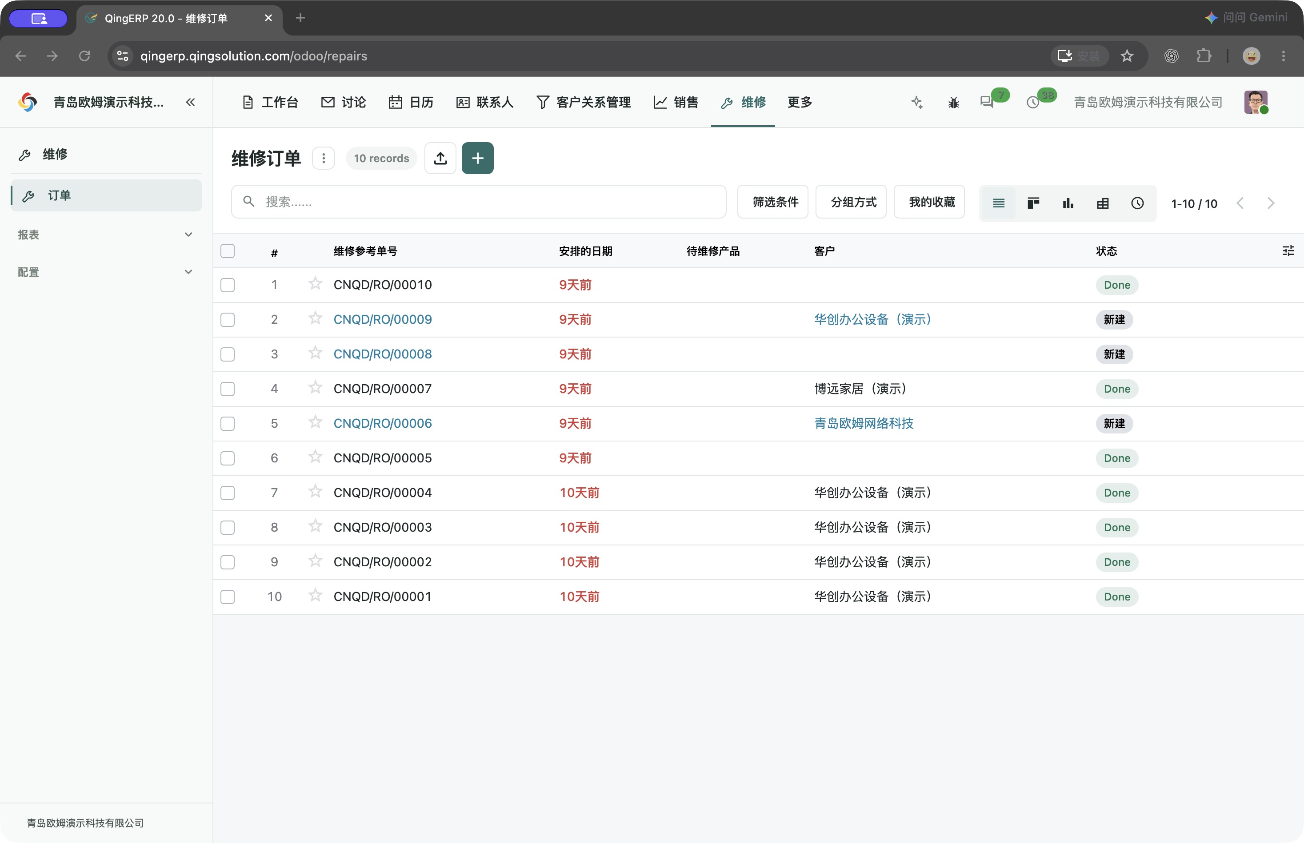Create a new repair order with the plus button

[478, 158]
